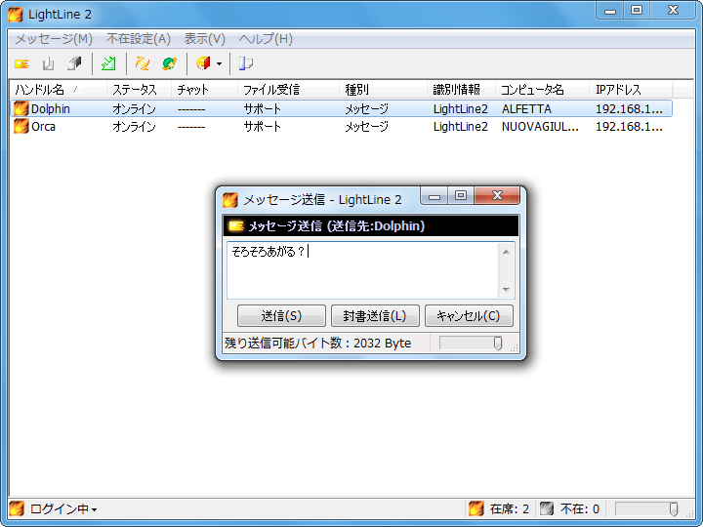Click the gray open-box toolbar icon
Screen dimensions: 703x527
pos(48,63)
